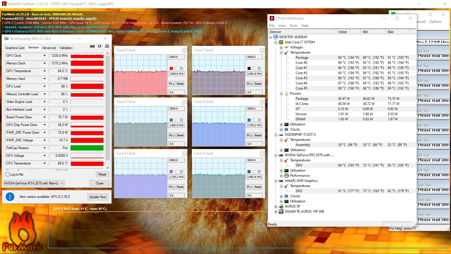Screen dimensions: 451x254
Task: Open the NVIDIA GeForce RTX 2070 GPU selector
Action: 34,183
